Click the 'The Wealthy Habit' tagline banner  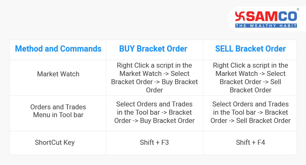pyautogui.click(x=266, y=26)
